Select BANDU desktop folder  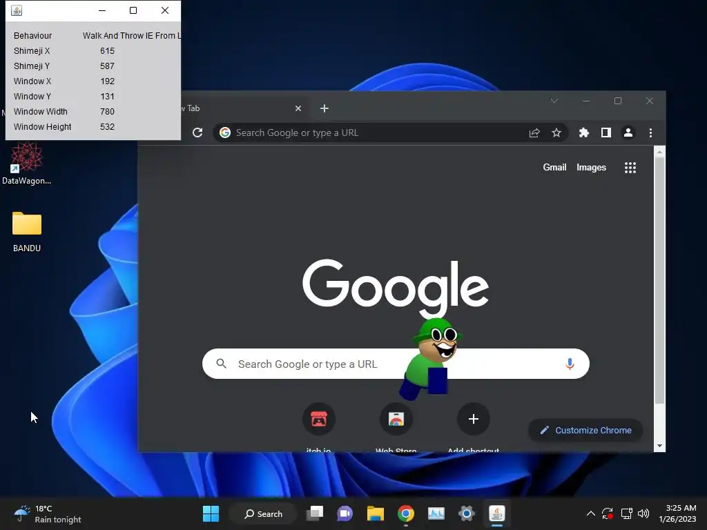point(27,232)
